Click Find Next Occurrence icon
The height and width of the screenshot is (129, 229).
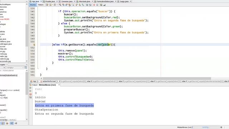coord(66,5)
